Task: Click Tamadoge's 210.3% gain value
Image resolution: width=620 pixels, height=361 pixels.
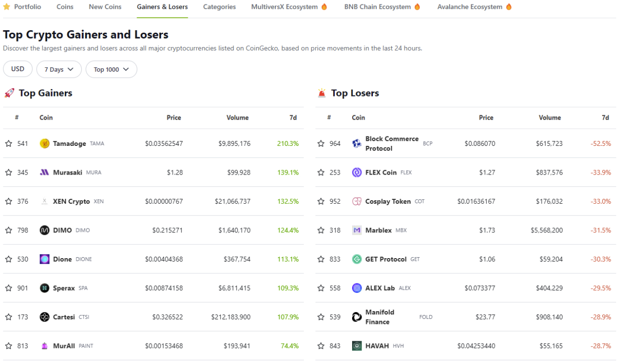Action: click(x=288, y=143)
